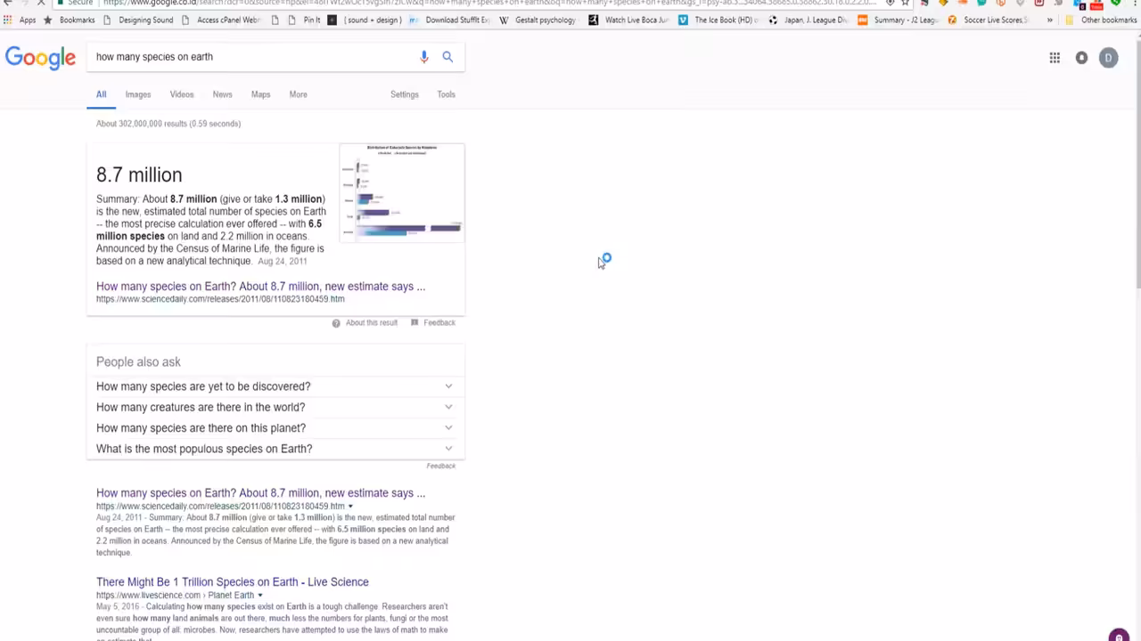Open the Google account avatar D

point(1108,58)
